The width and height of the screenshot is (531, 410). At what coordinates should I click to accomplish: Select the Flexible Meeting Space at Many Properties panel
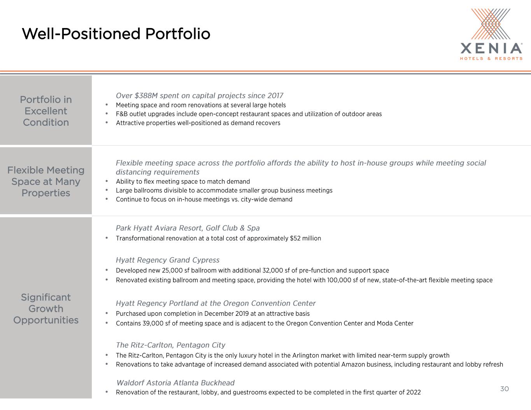pos(46,181)
